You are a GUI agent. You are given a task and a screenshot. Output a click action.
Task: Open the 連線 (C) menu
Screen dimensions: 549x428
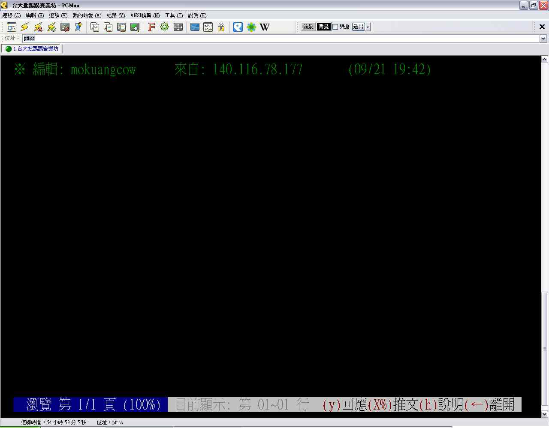[x=12, y=15]
